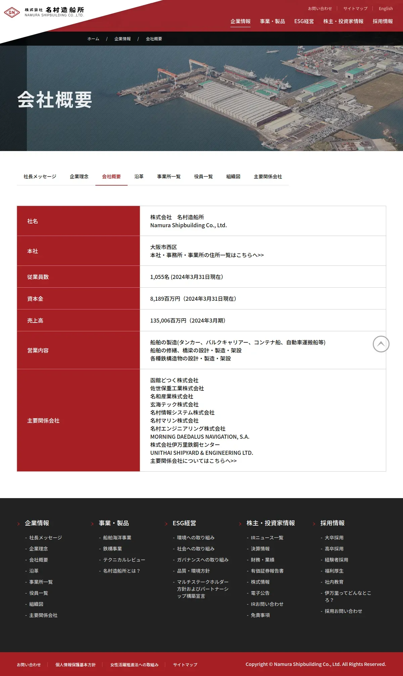Click the GN Namura Shipbuilding logo
403x676 pixels.
[x=44, y=12]
